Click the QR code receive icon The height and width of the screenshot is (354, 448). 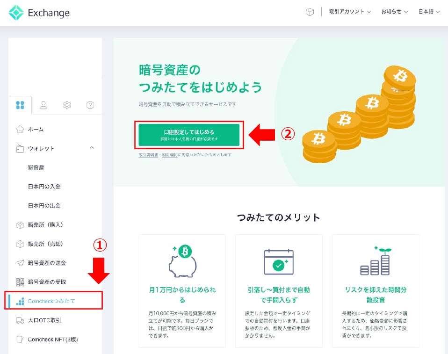coord(20,282)
